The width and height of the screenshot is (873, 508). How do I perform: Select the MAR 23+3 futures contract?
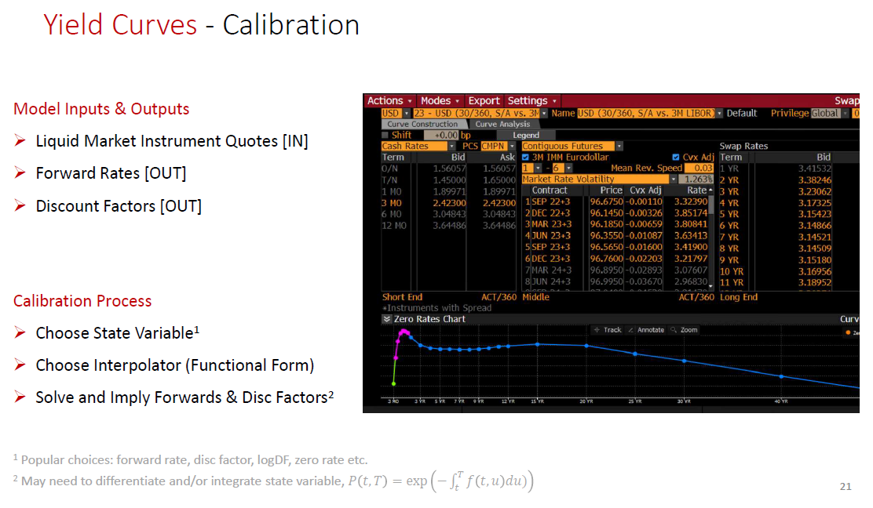(x=550, y=224)
